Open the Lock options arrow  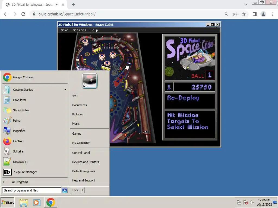83,190
